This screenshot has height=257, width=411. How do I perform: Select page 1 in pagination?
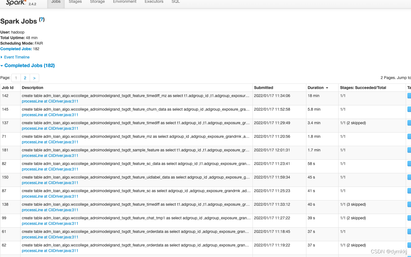(16, 78)
